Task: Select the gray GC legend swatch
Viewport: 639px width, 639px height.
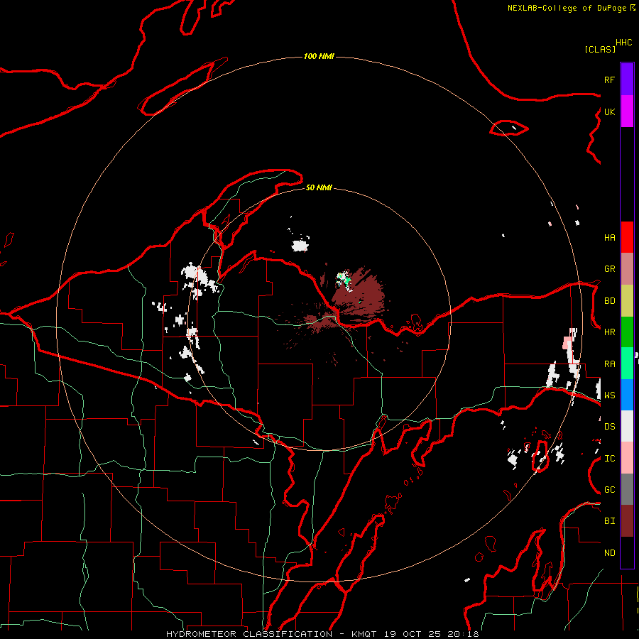Action: [627, 489]
